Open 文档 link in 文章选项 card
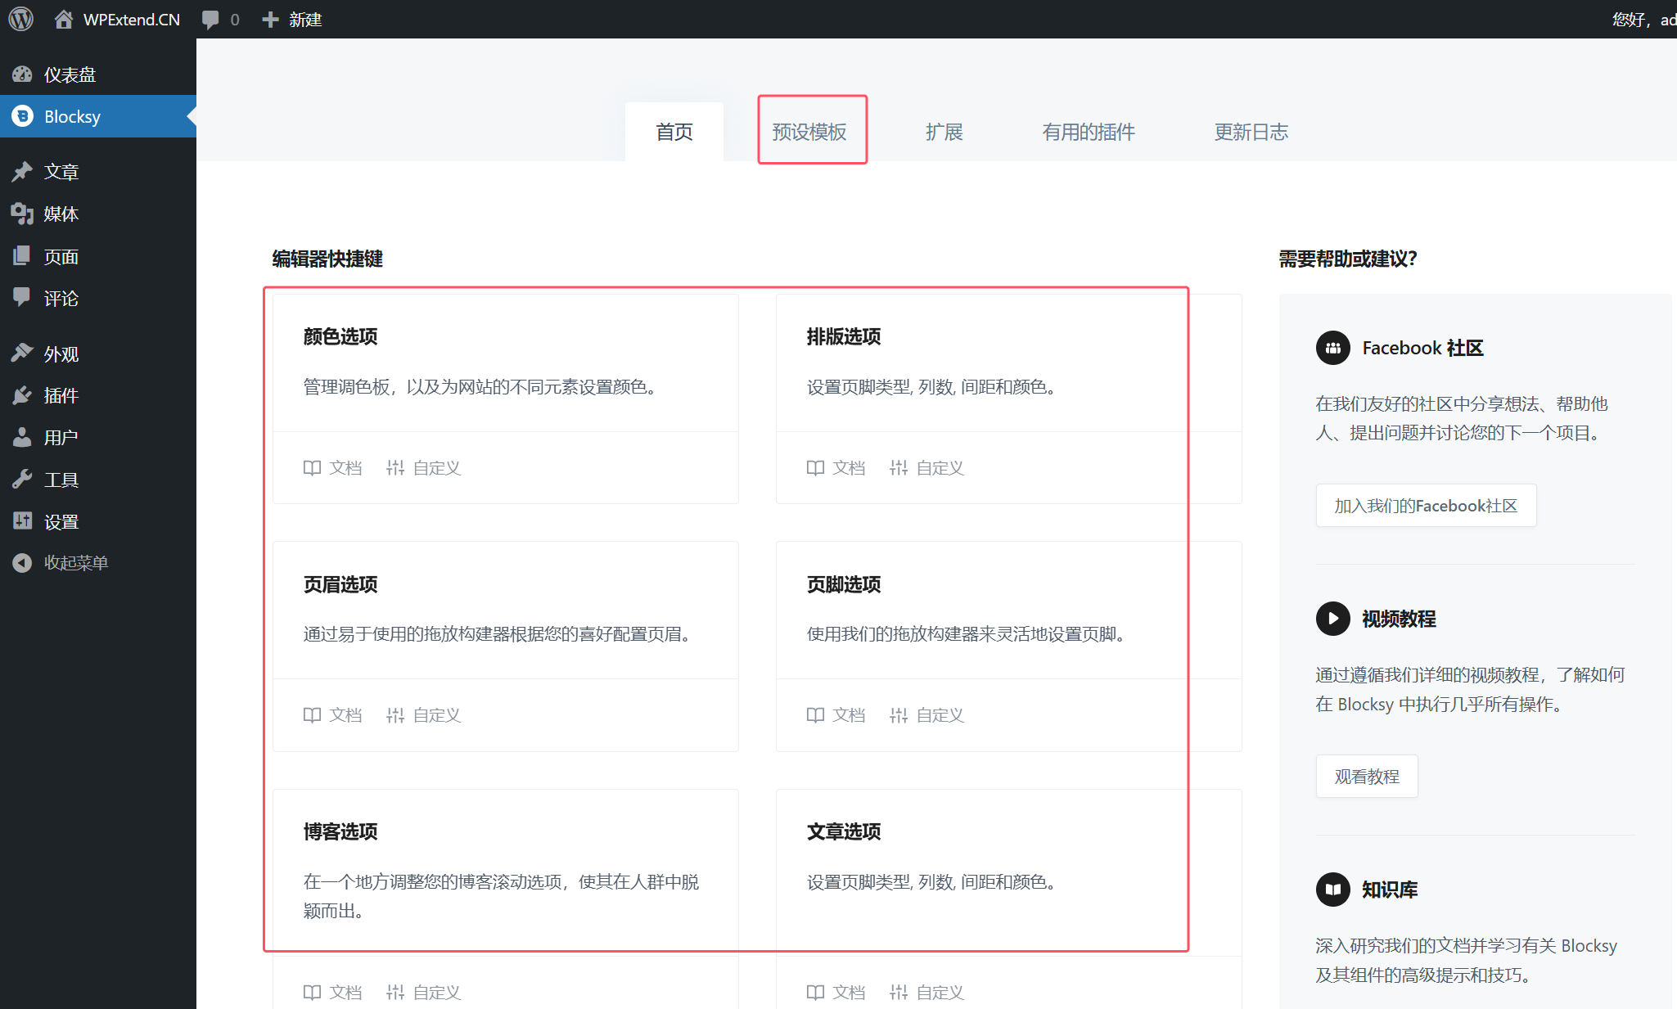1677x1009 pixels. tap(836, 993)
